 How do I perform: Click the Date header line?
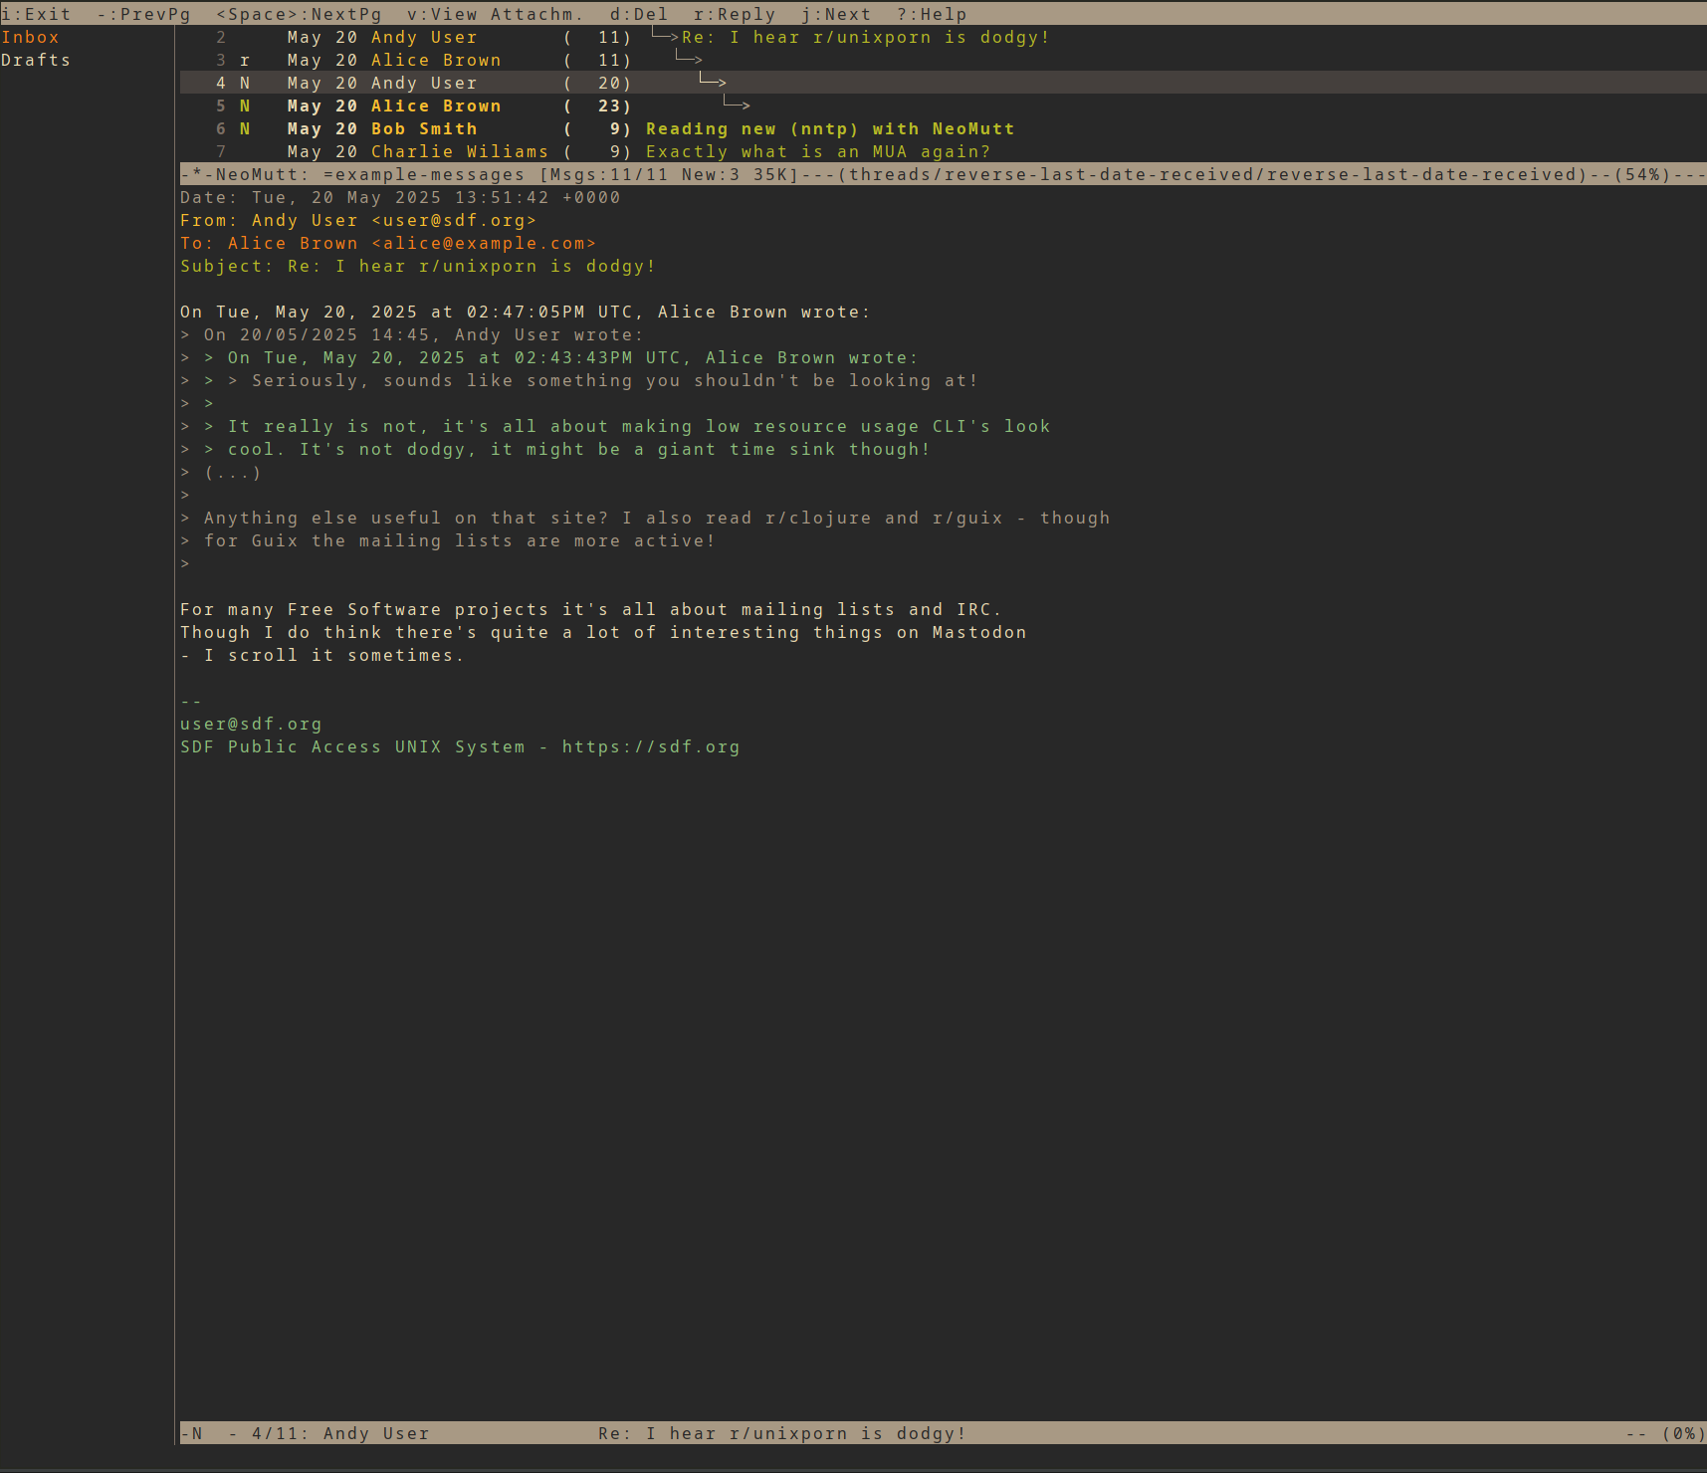pyautogui.click(x=400, y=197)
